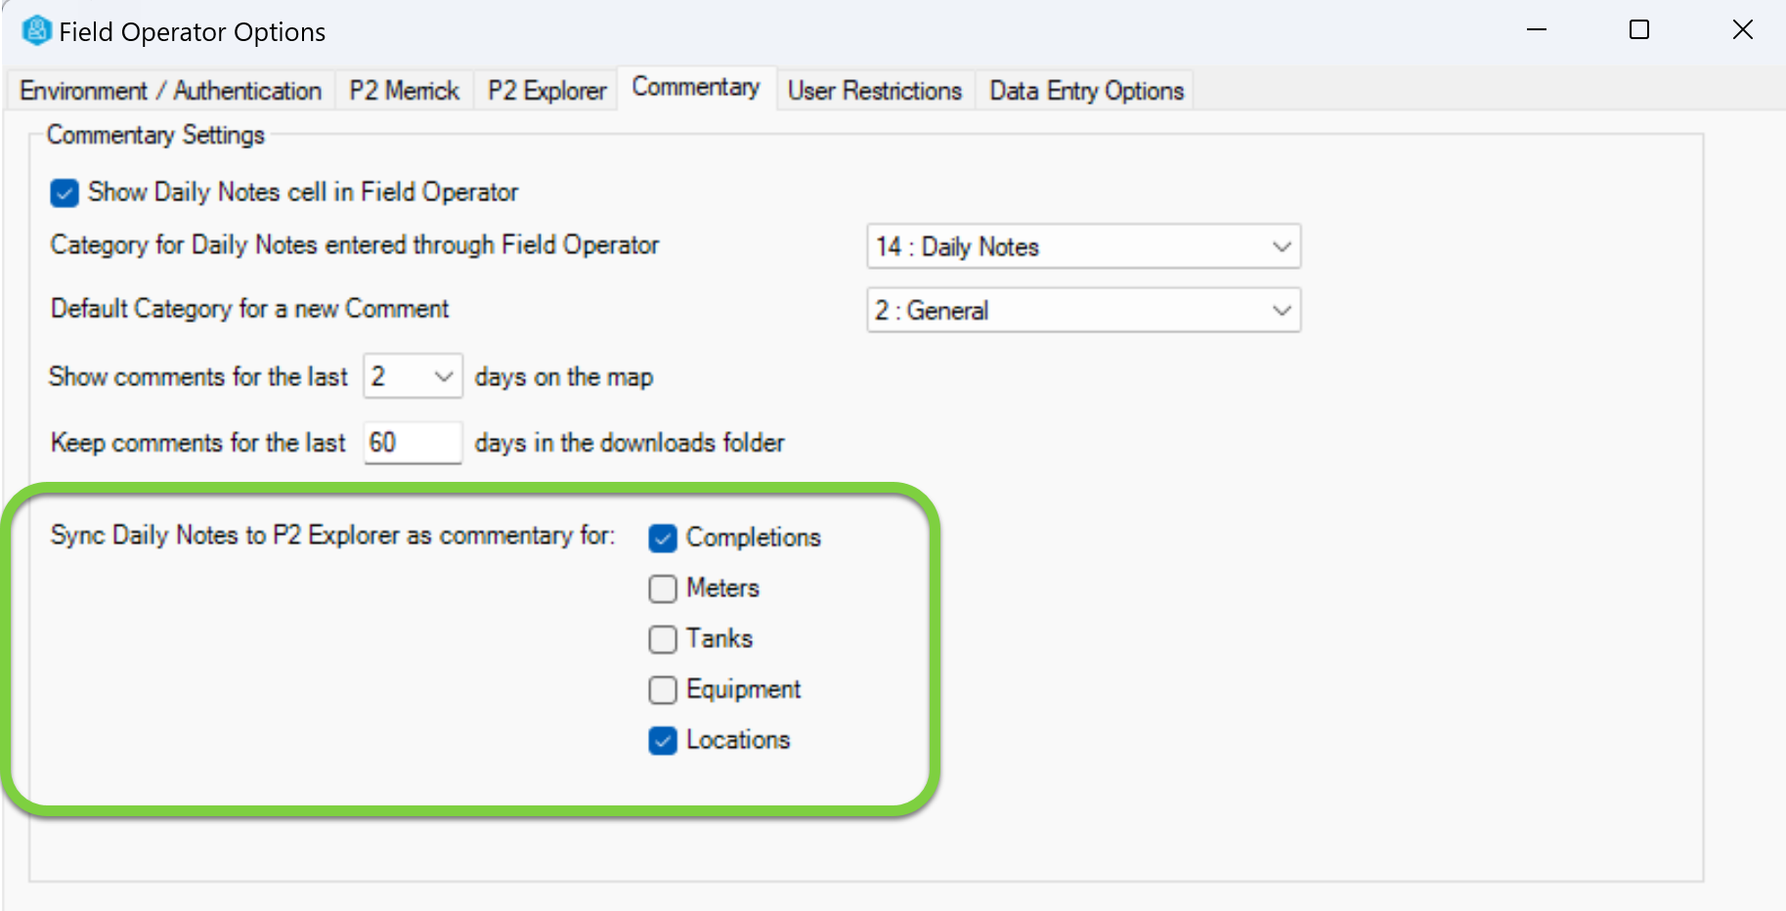The image size is (1786, 911).
Task: Uncheck Show Daily Notes cell checkbox
Action: point(65,193)
